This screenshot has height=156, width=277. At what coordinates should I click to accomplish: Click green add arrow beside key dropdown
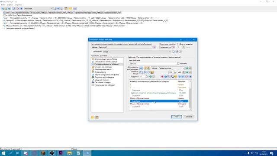coord(187,68)
